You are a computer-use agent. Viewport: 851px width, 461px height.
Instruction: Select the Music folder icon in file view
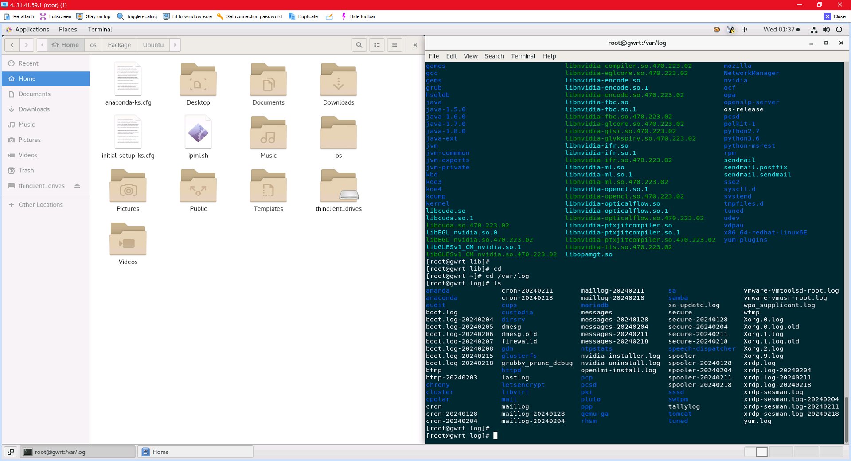coord(268,133)
